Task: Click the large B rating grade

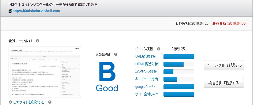Action: [107, 72]
